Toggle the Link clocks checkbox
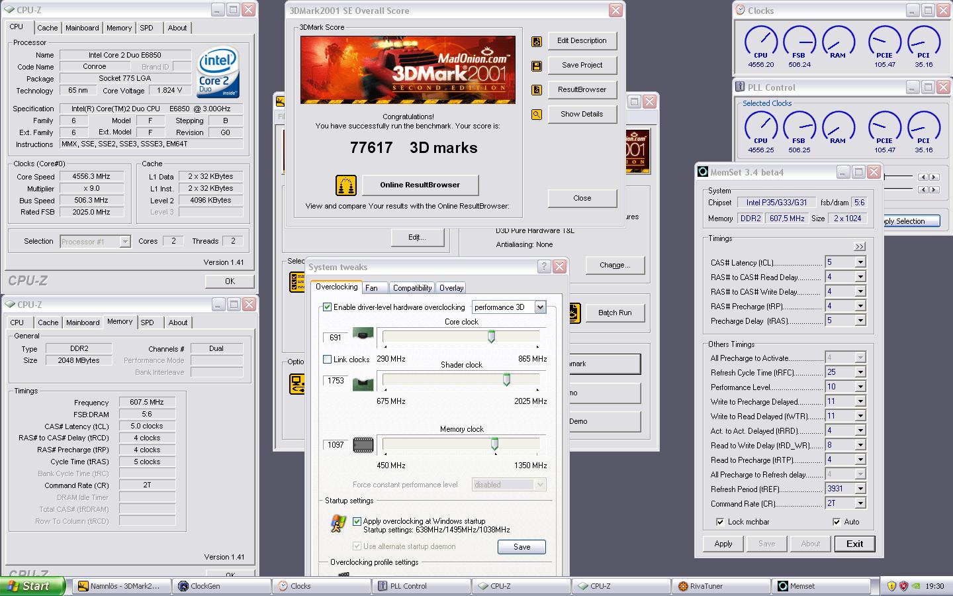Image resolution: width=953 pixels, height=596 pixels. point(327,360)
